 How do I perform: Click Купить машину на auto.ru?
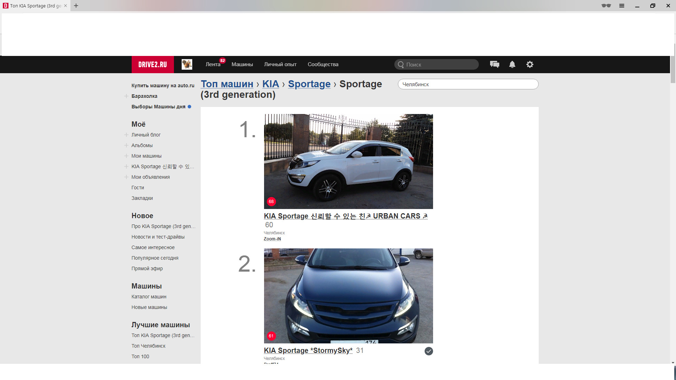pos(163,85)
